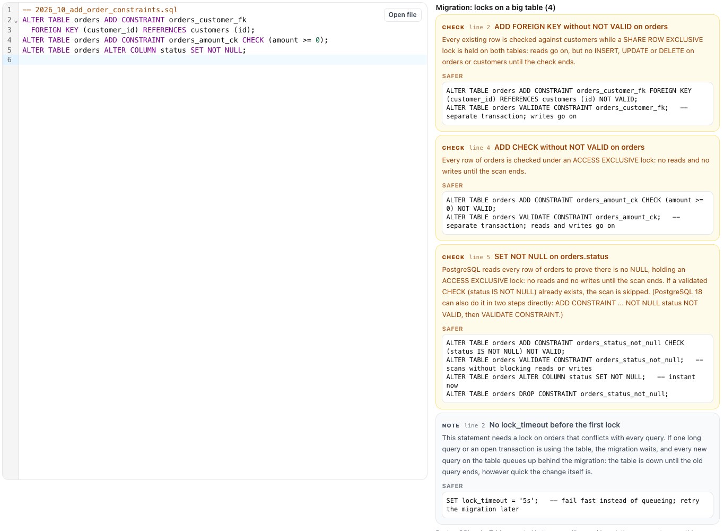Screen dimensions: 724x531
Task: Click the CHECK badge on the SET NOT NULL card
Action: click(x=453, y=257)
